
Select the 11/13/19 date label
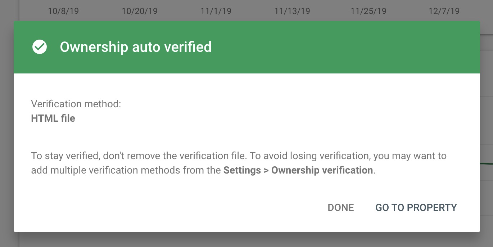(292, 11)
